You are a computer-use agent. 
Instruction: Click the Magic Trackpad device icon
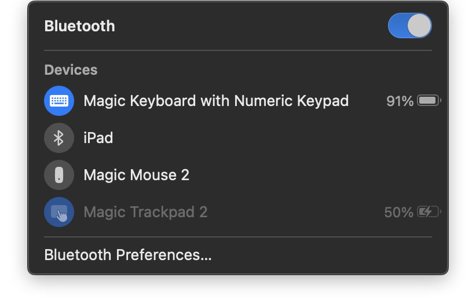coord(59,212)
